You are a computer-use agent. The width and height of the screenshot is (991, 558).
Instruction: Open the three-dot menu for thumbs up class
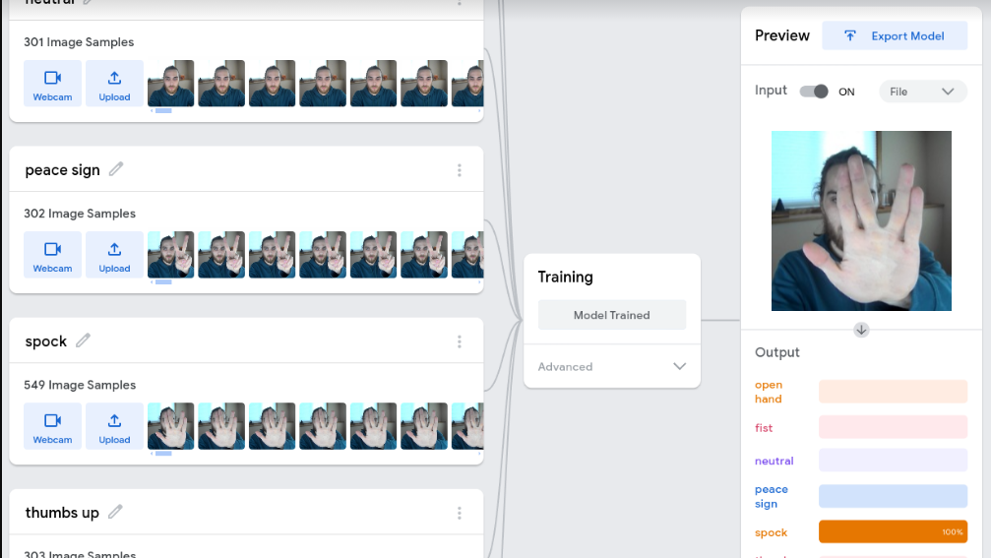click(459, 513)
